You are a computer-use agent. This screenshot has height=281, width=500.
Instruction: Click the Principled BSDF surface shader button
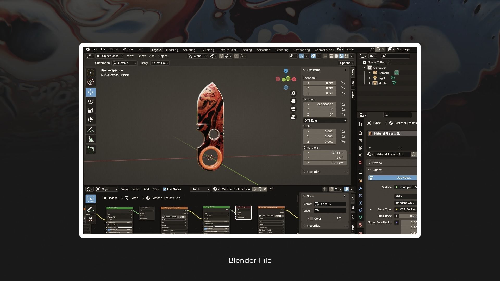coord(405,187)
